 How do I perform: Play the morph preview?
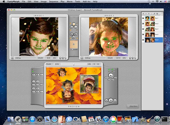tap(110, 75)
